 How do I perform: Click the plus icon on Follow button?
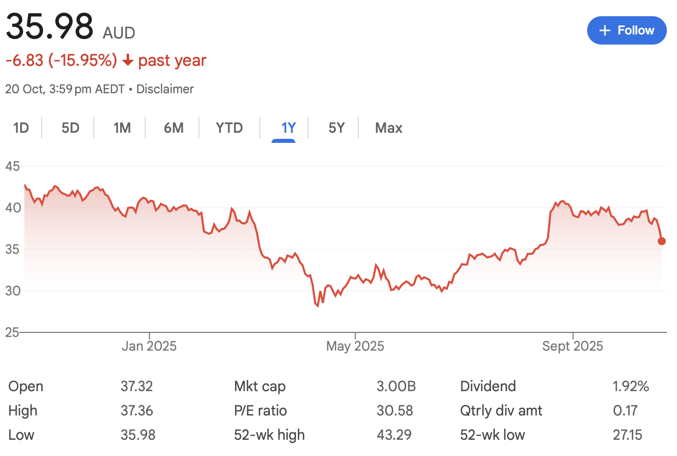604,30
